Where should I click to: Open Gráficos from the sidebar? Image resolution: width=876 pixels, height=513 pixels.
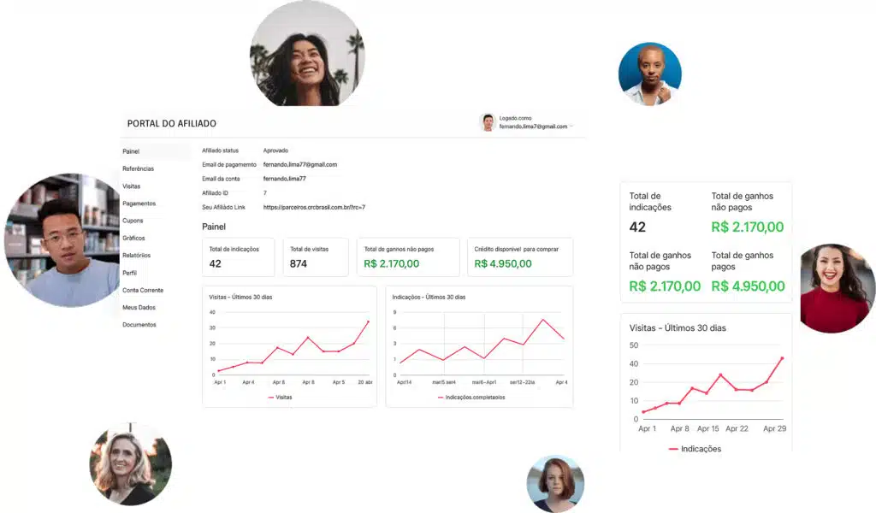tap(133, 238)
